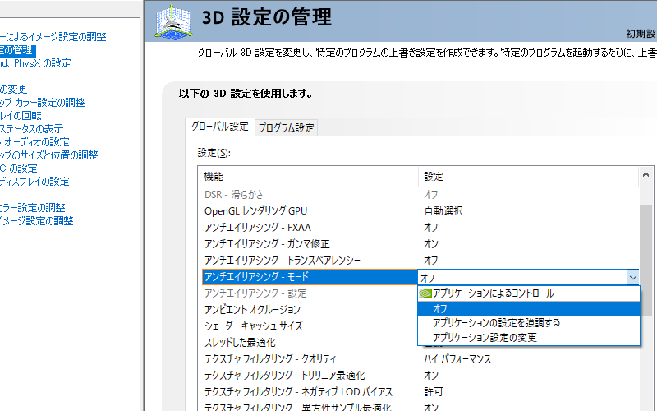This screenshot has width=657, height=411.
Task: Open the ステータスの表示 sidebar link
Action: coord(32,129)
